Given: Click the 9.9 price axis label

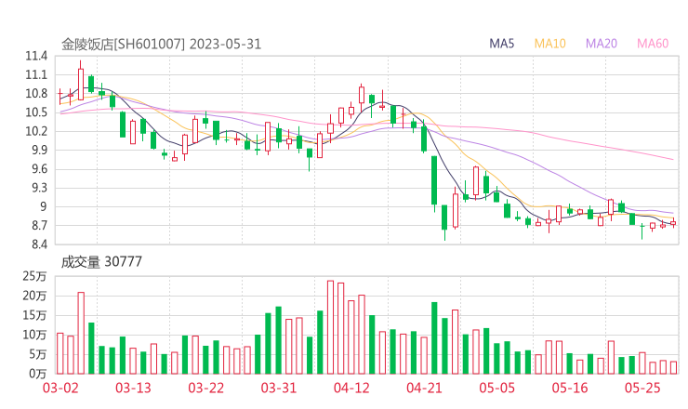Looking at the screenshot, I should click(x=39, y=150).
